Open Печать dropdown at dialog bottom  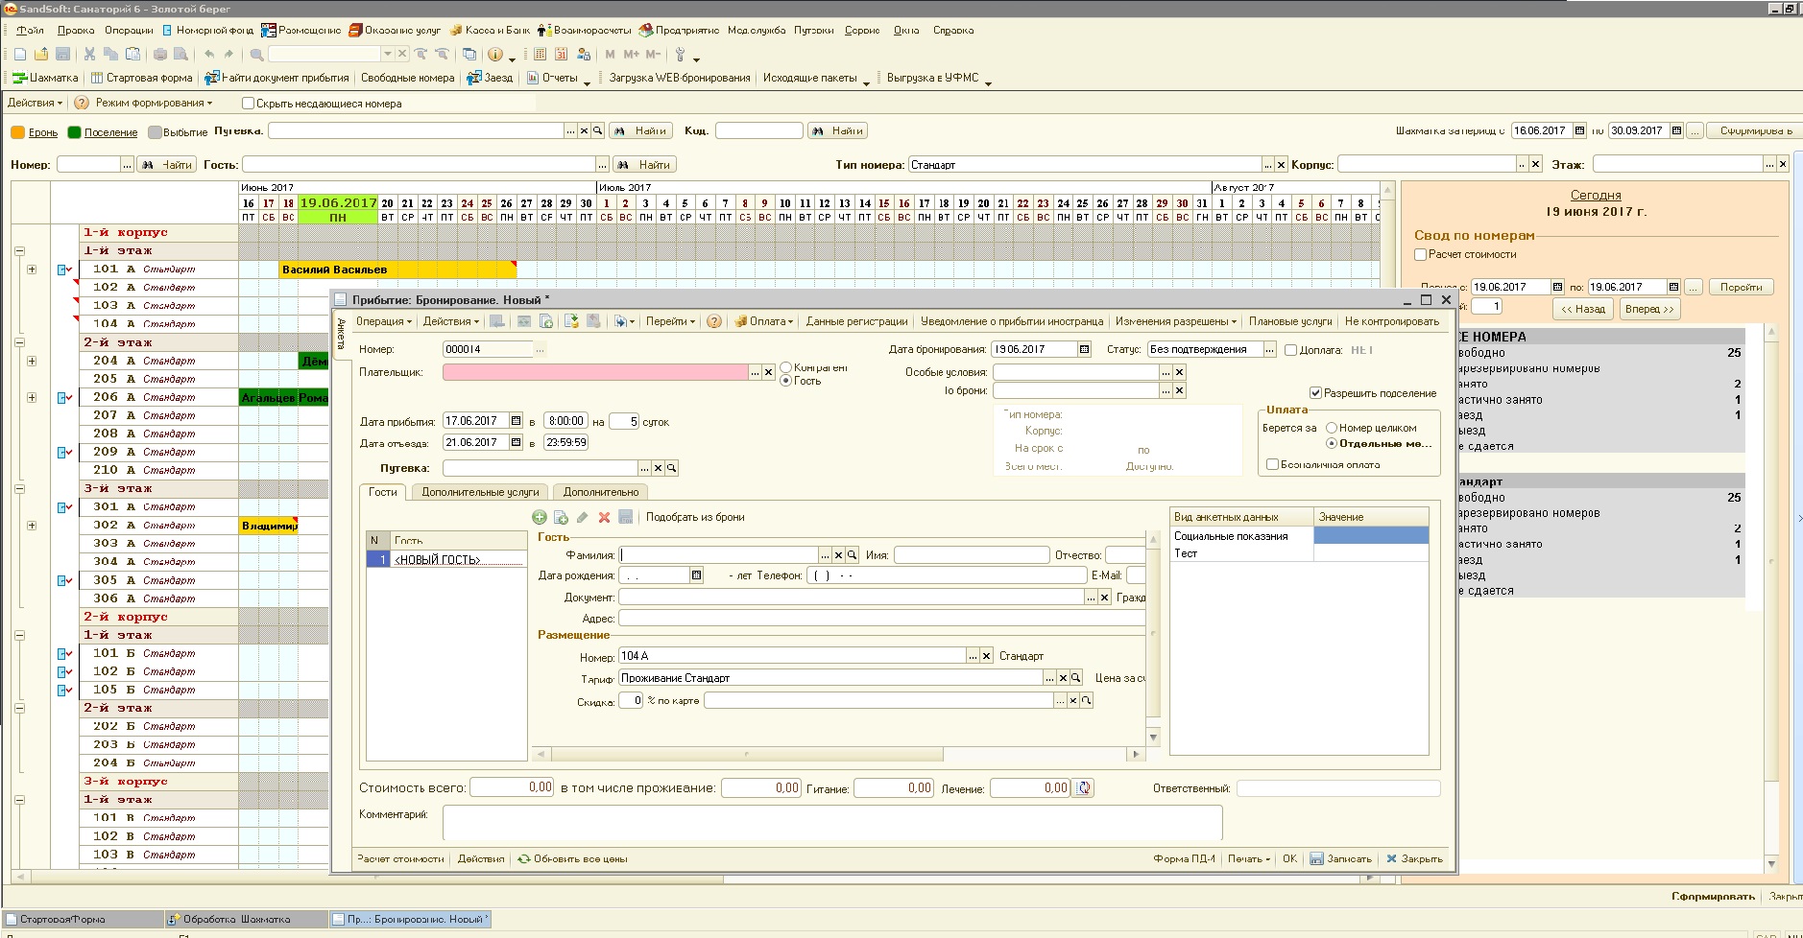pos(1248,859)
